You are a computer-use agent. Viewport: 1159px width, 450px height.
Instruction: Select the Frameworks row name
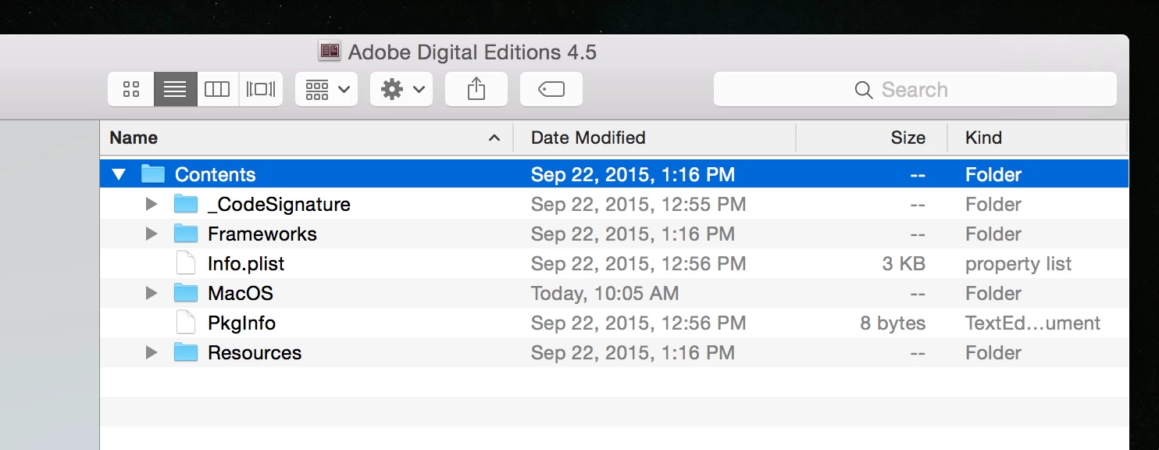click(x=262, y=234)
